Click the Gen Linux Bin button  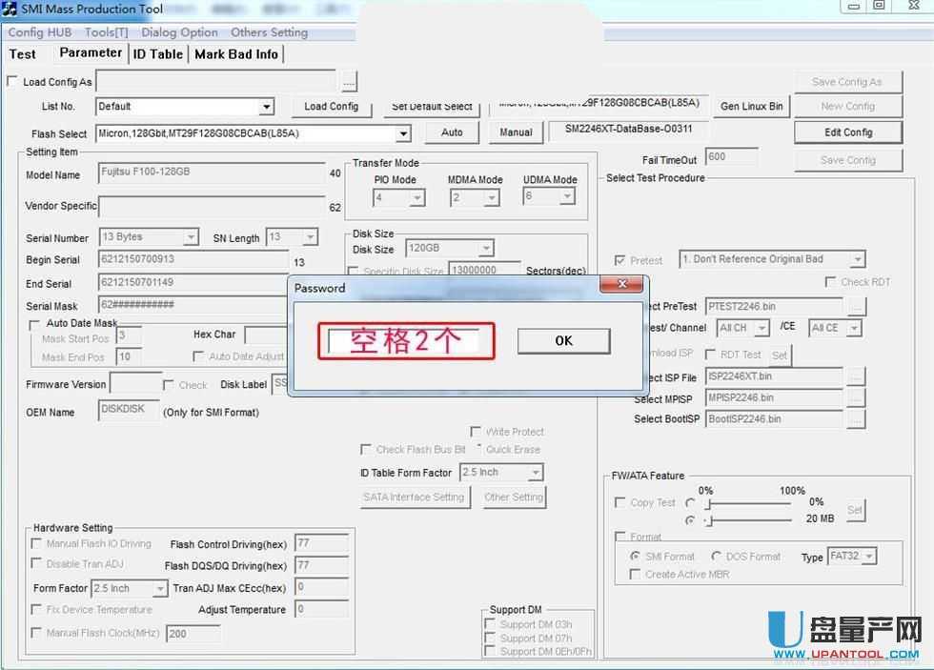[752, 106]
